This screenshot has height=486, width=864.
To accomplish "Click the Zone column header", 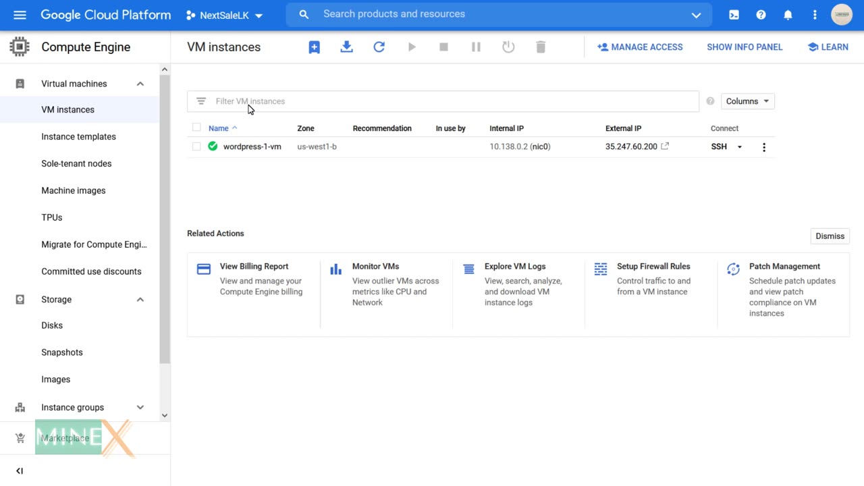I will point(306,128).
